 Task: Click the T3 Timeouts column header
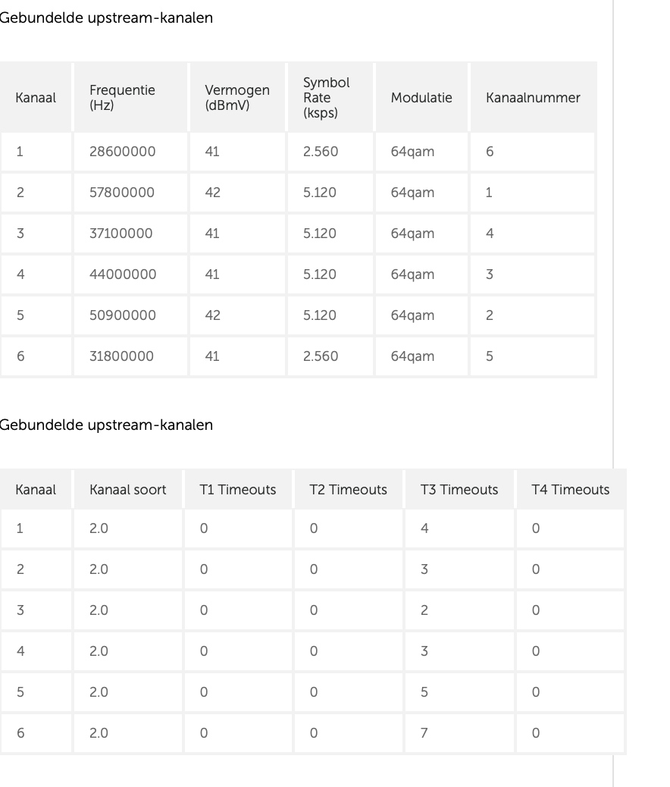pos(459,490)
